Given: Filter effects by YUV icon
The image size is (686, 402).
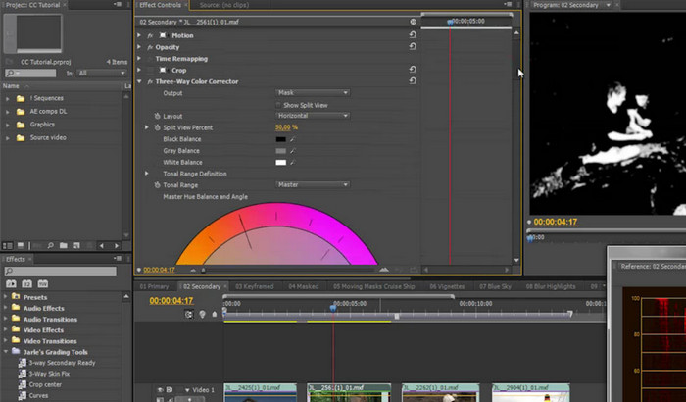Looking at the screenshot, I should 42,283.
